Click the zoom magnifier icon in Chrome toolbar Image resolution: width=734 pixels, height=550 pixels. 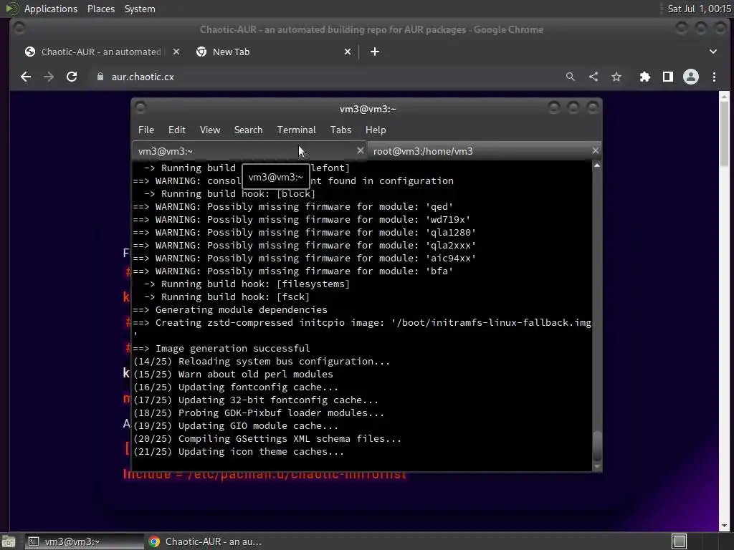coord(570,77)
